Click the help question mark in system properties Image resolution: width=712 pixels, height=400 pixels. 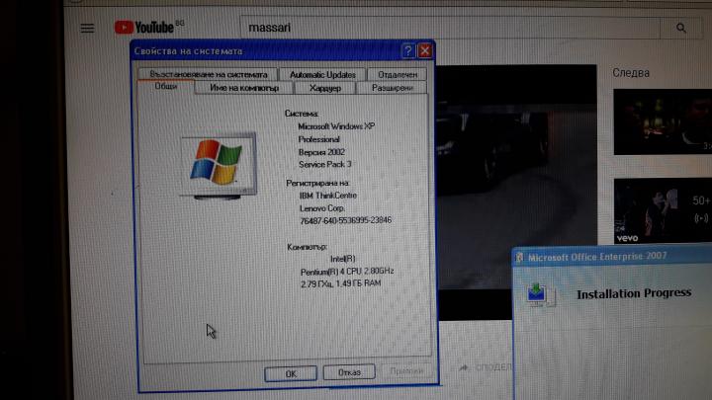pos(407,50)
